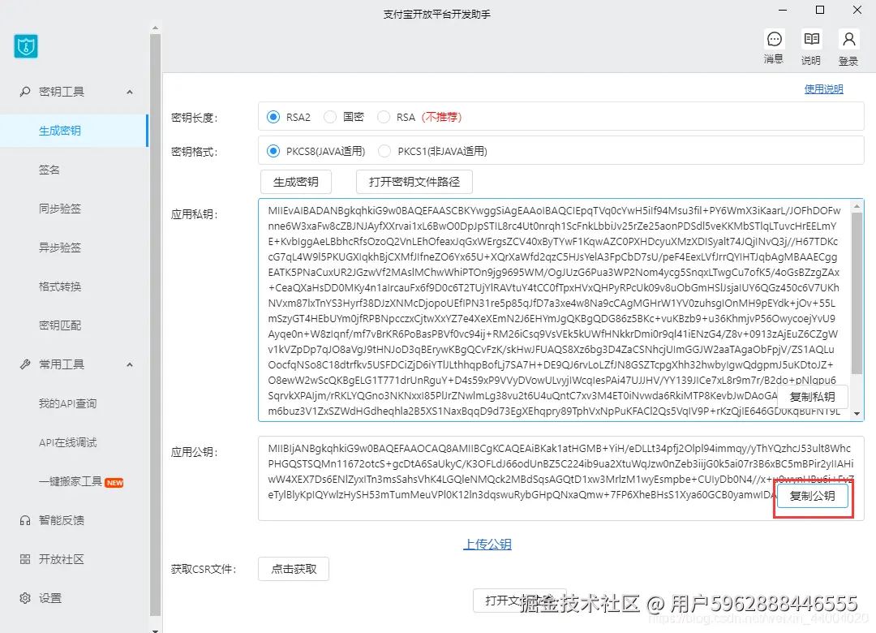This screenshot has width=876, height=633.
Task: Click inside the 应用公钥 text area
Action: click(561, 479)
